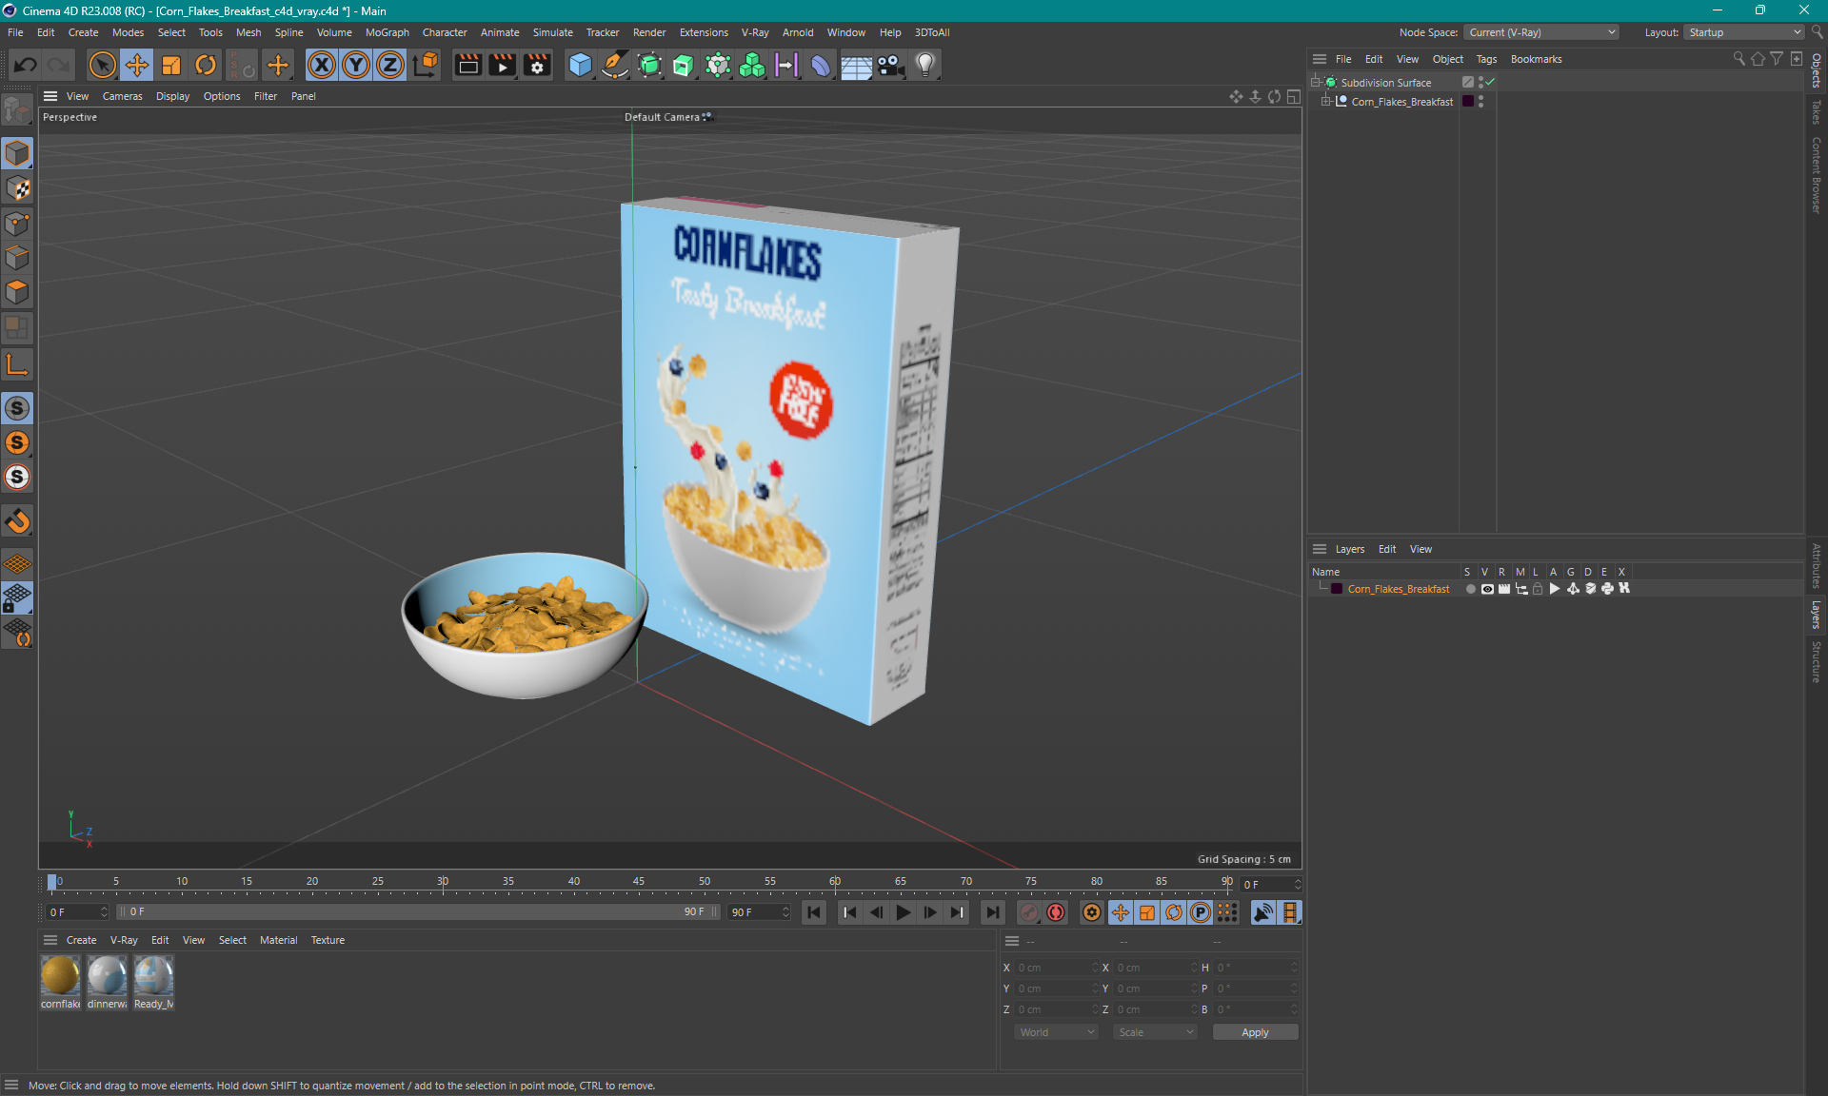Add an Extrude generator object
This screenshot has height=1096, width=1828.
(x=684, y=65)
